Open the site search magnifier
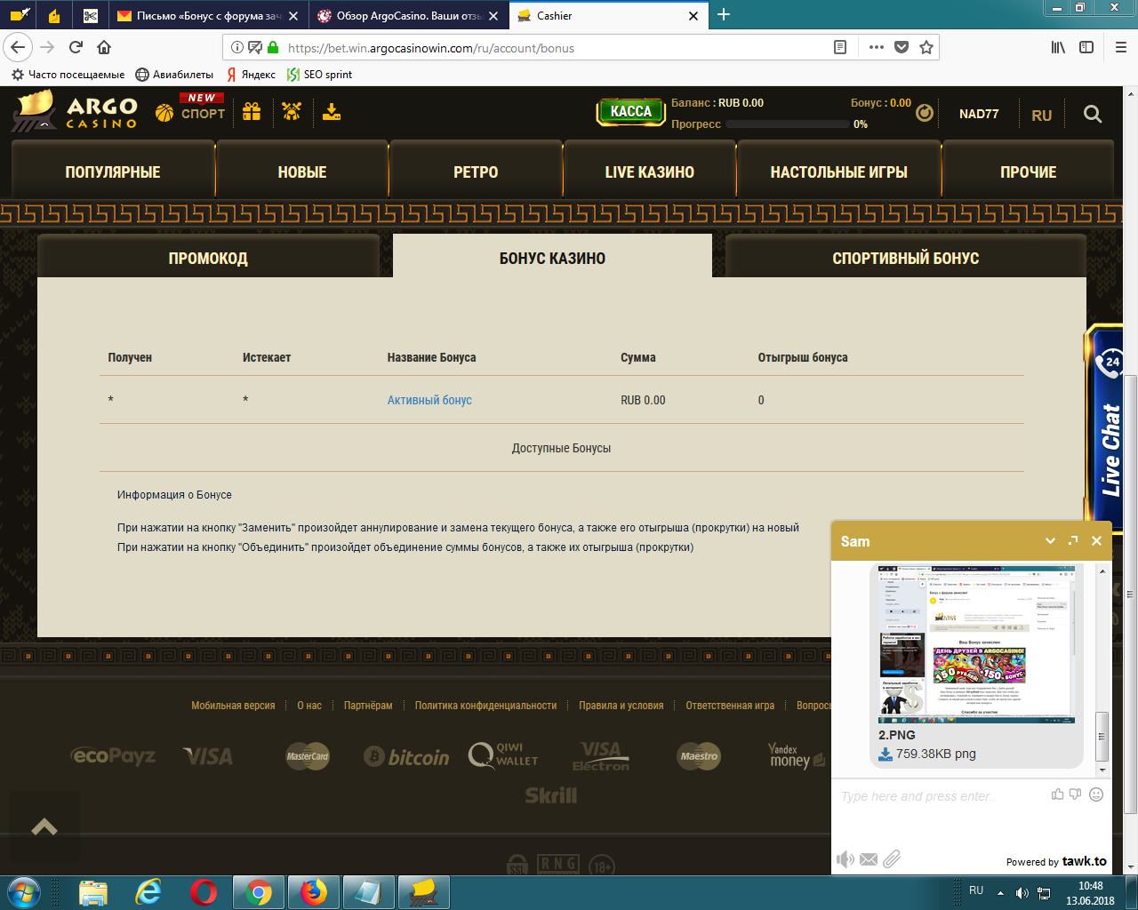 (x=1093, y=114)
